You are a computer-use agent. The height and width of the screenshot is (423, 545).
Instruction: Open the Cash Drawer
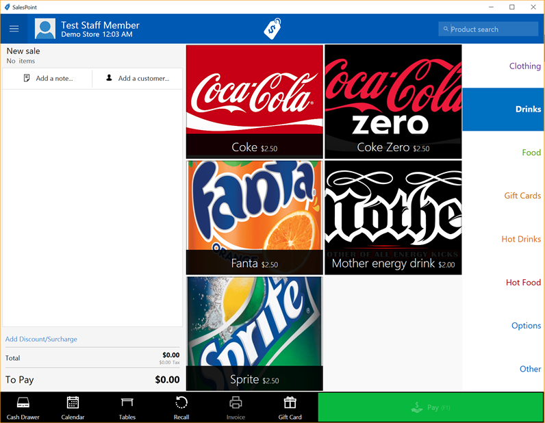(x=23, y=407)
